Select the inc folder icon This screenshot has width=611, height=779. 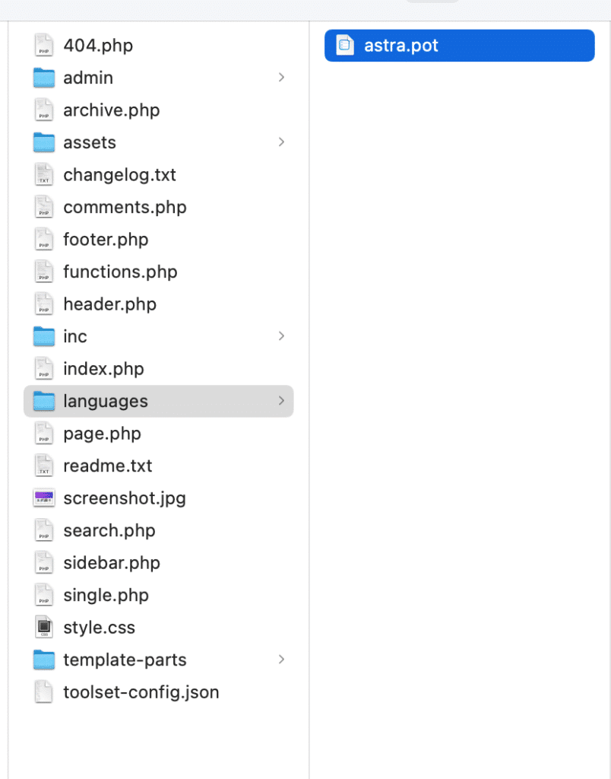click(44, 336)
